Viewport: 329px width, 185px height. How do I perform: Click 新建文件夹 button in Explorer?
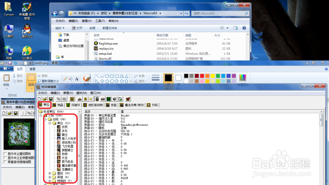tap(110, 28)
